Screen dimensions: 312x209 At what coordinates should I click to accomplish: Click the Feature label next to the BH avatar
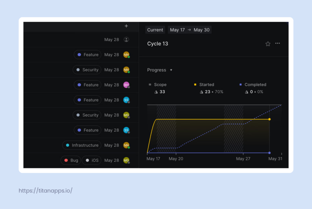(87, 85)
